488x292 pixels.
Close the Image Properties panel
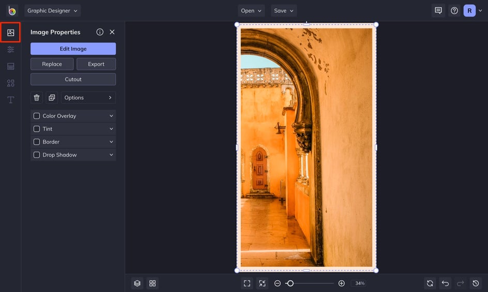pos(112,32)
